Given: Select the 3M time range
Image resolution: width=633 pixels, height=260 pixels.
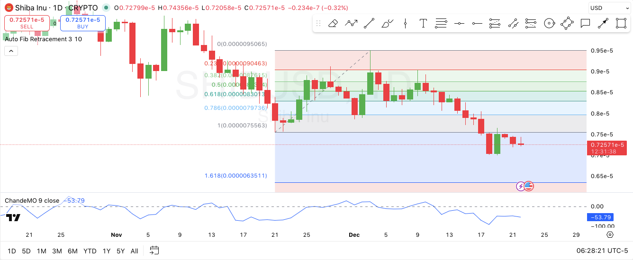Looking at the screenshot, I should click(x=57, y=251).
